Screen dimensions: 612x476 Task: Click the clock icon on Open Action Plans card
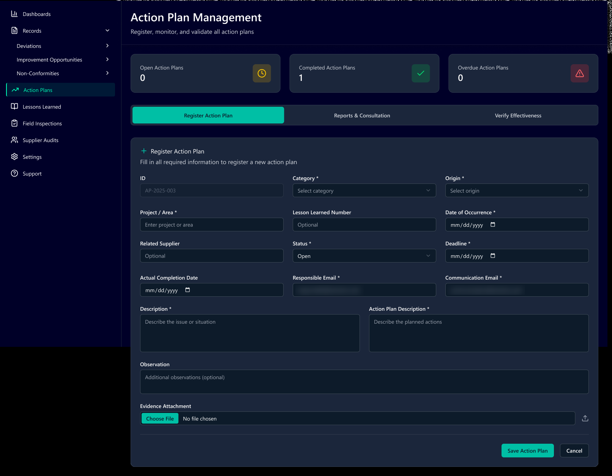(262, 73)
